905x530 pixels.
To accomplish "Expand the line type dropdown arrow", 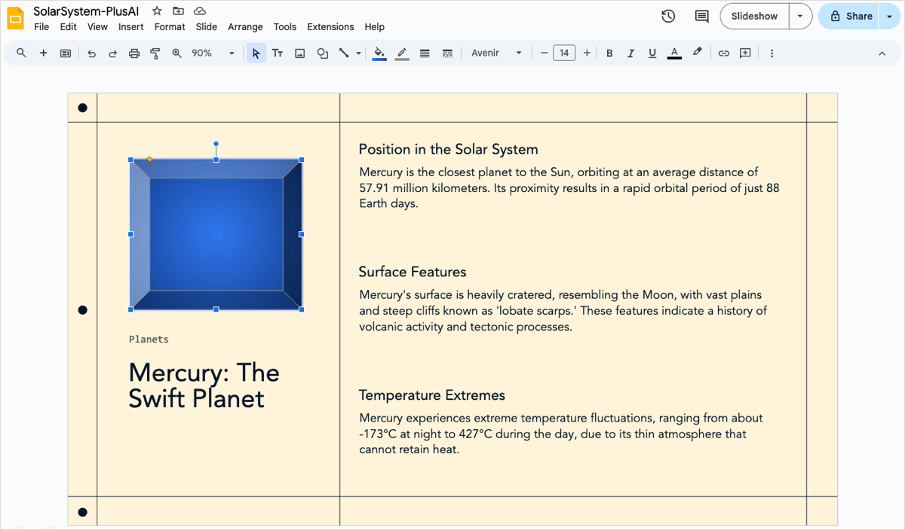I will coord(359,53).
